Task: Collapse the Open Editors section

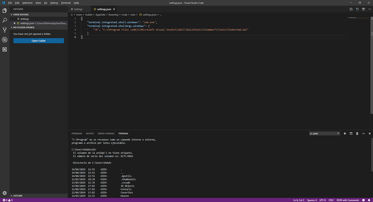Action: [x=21, y=15]
